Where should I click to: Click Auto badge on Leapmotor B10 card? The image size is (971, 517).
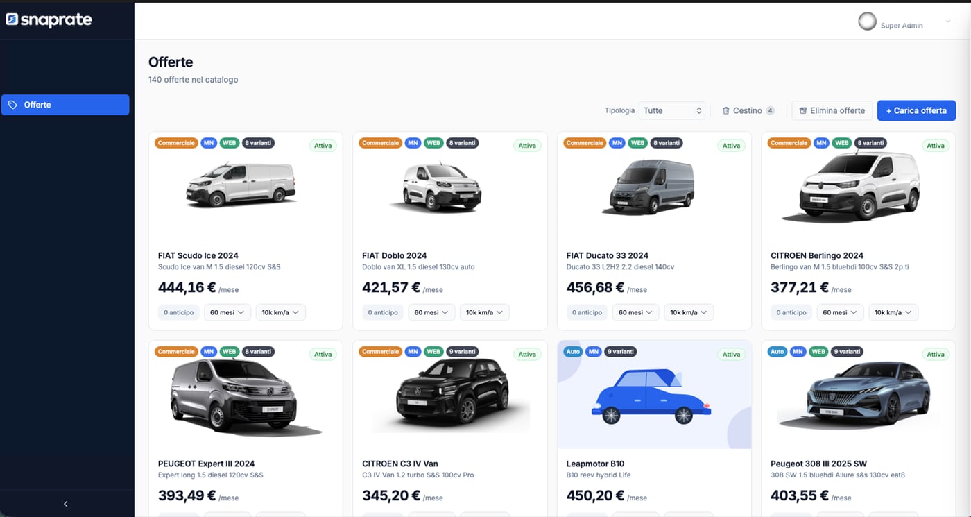coord(573,352)
